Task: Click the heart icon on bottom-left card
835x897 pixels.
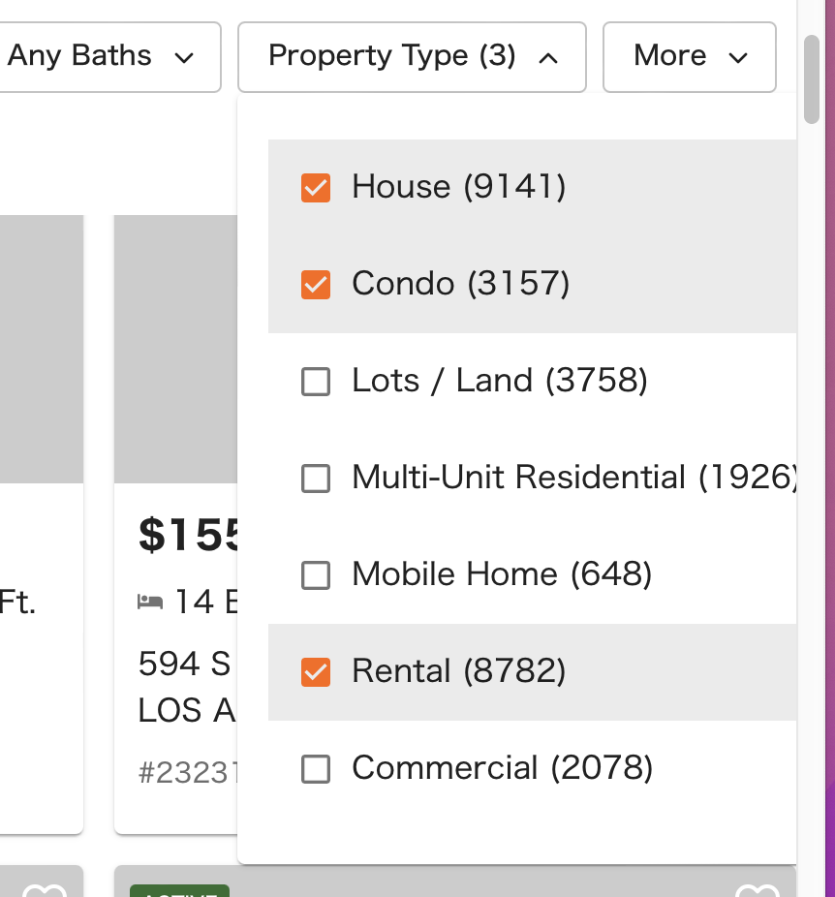Action: tap(45, 890)
